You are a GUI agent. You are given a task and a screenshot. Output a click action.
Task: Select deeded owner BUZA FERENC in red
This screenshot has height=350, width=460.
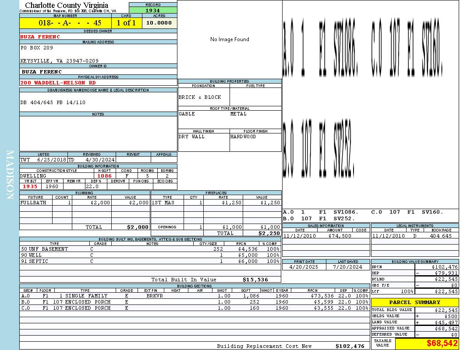coord(40,37)
